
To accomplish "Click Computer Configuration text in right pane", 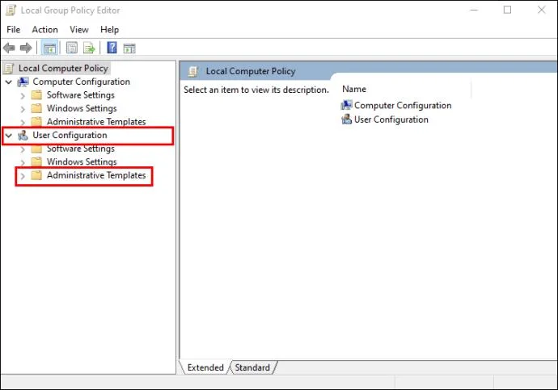I will (x=403, y=106).
